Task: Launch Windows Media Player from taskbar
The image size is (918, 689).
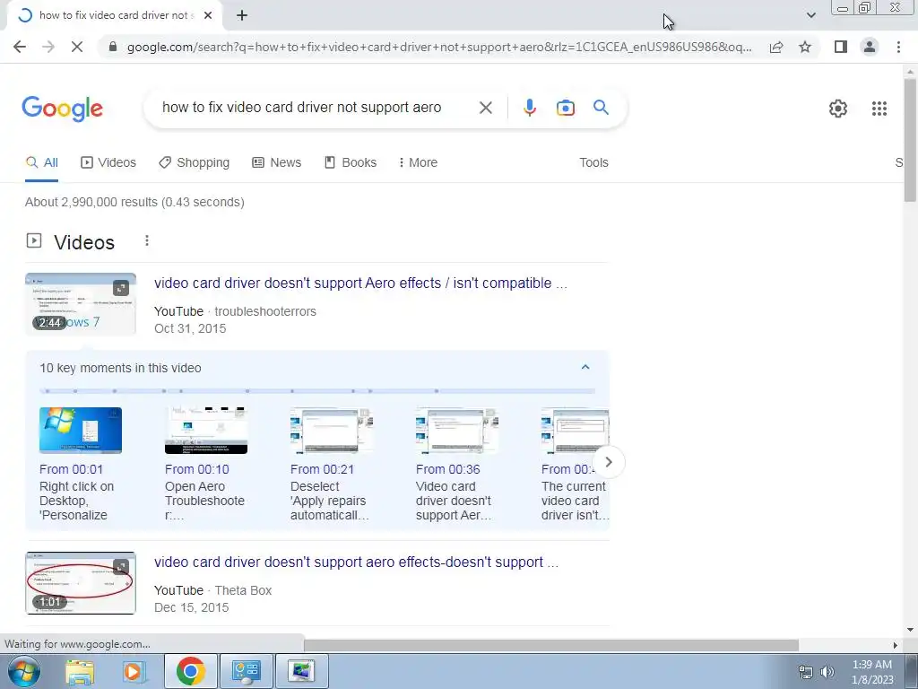Action: pyautogui.click(x=134, y=671)
